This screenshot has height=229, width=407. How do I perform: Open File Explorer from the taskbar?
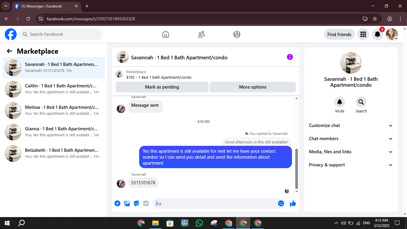pyautogui.click(x=155, y=223)
